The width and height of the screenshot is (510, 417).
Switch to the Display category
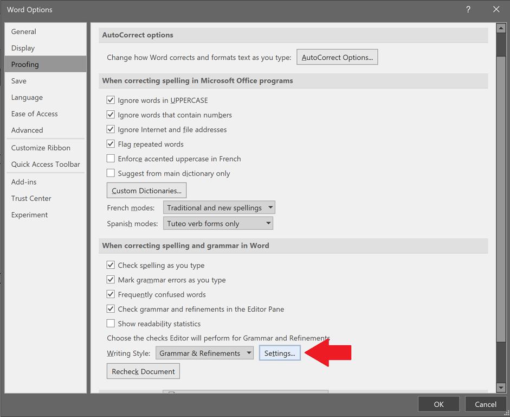[23, 48]
